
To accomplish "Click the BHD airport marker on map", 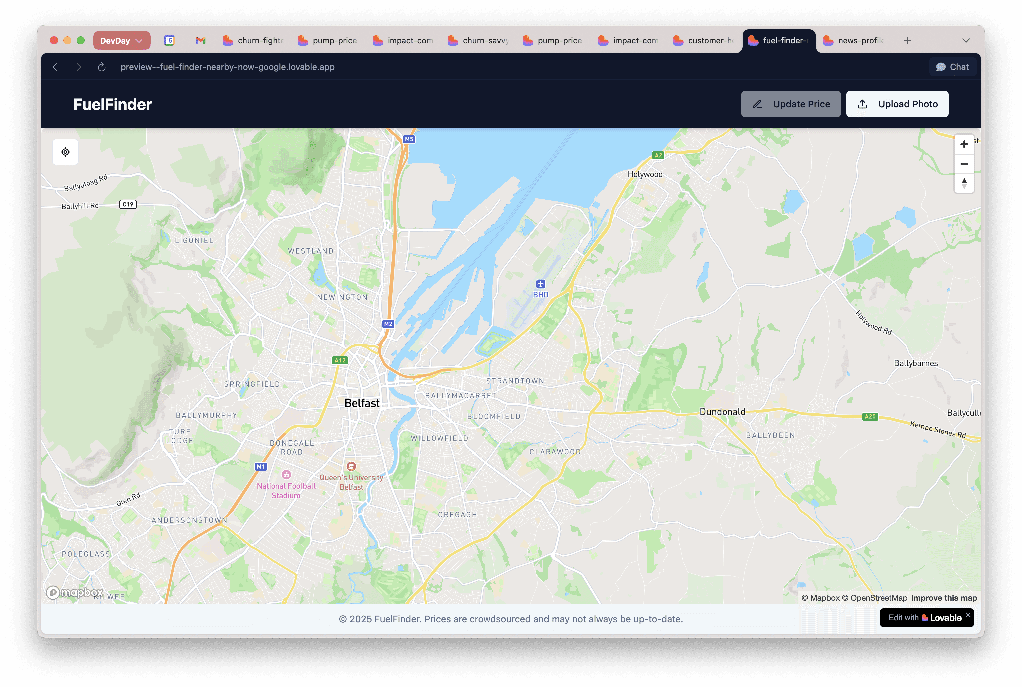I will [x=540, y=284].
